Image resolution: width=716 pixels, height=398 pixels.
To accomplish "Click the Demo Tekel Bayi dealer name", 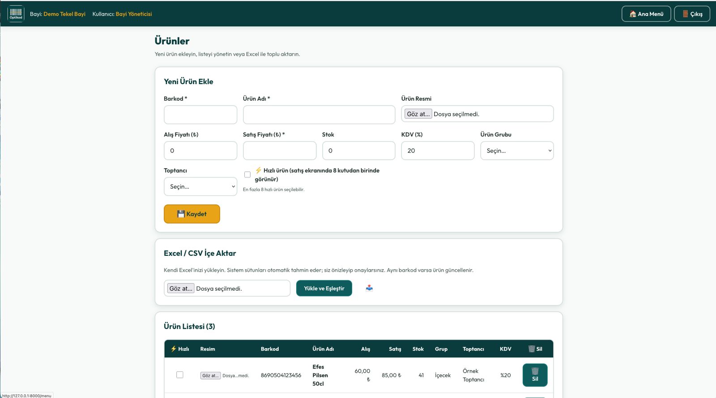I will point(64,14).
